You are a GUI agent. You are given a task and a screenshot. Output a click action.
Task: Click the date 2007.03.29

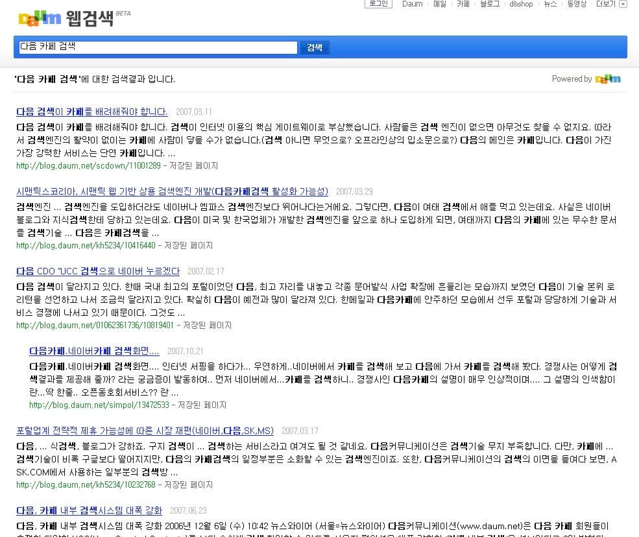[354, 192]
